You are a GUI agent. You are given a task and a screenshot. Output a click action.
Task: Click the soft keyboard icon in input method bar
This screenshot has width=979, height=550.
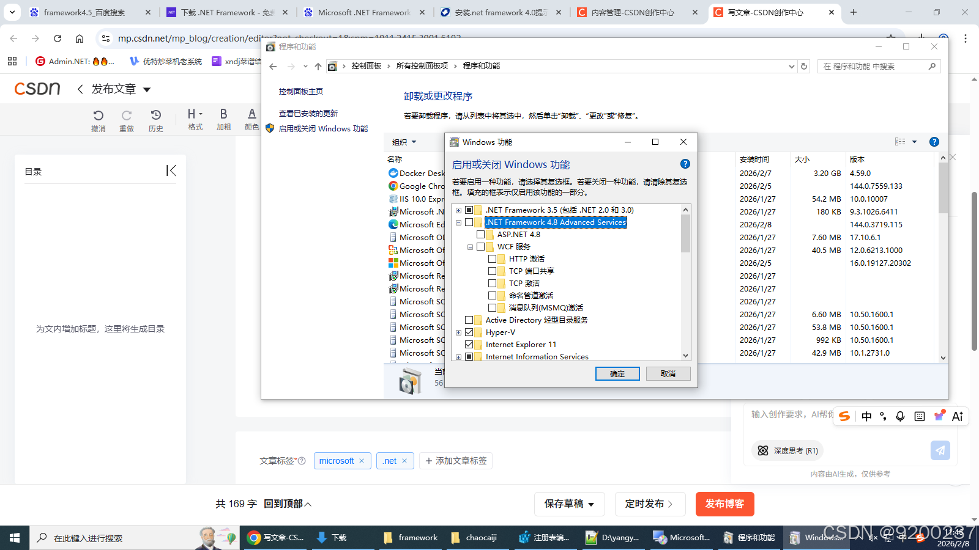[920, 416]
